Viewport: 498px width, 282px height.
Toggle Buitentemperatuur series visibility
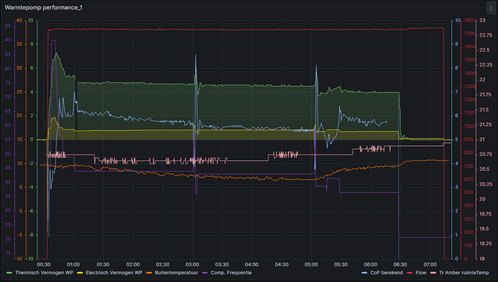[x=177, y=273]
